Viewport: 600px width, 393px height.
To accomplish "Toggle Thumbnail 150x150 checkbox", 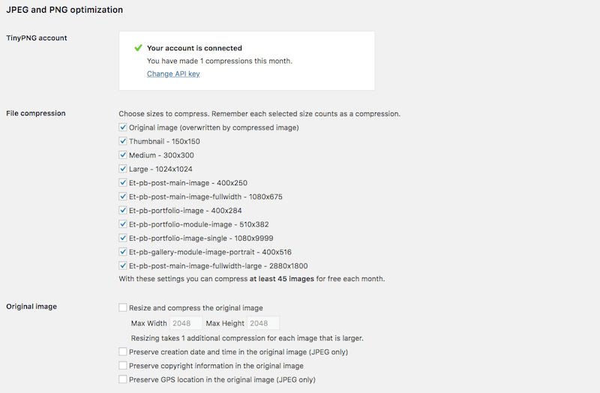I will click(123, 141).
